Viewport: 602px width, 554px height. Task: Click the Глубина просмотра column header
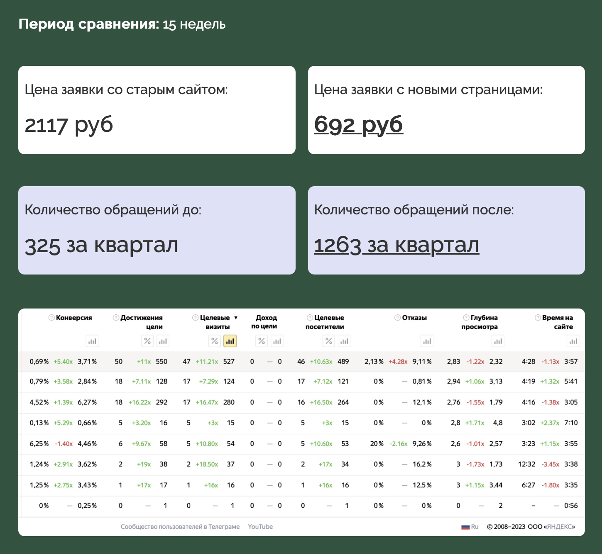coord(480,322)
